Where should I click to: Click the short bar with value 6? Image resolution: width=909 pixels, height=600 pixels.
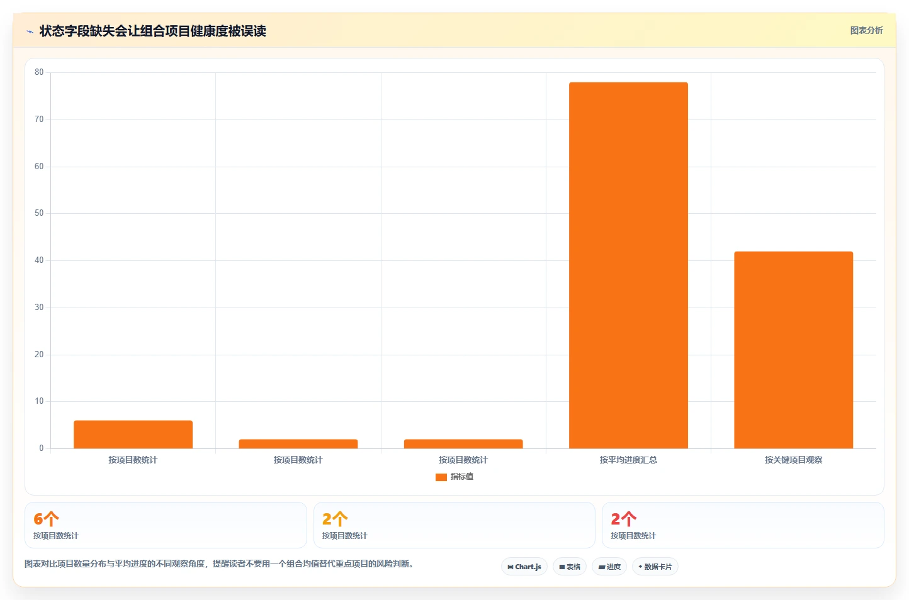pos(133,435)
